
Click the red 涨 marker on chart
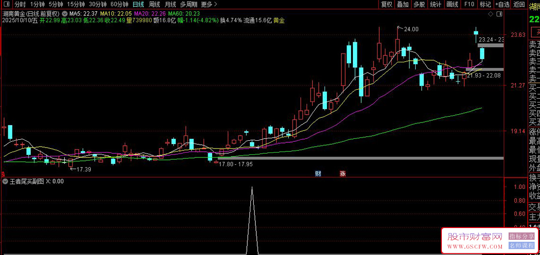point(343,174)
